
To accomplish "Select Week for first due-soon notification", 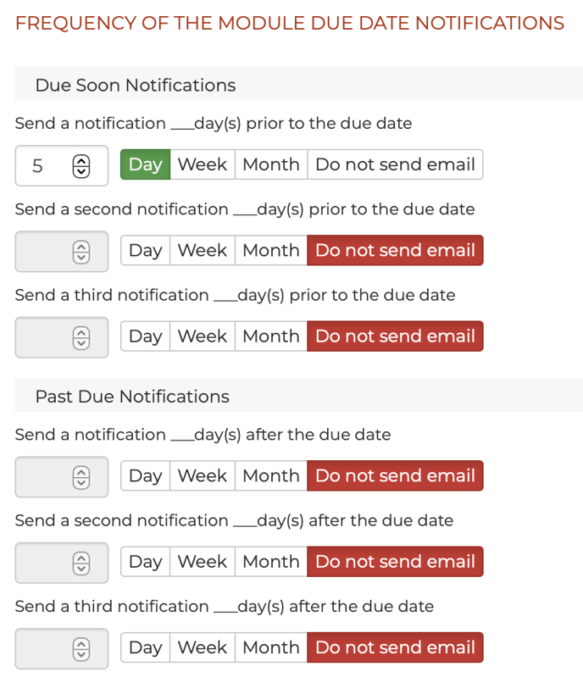I will tap(202, 164).
